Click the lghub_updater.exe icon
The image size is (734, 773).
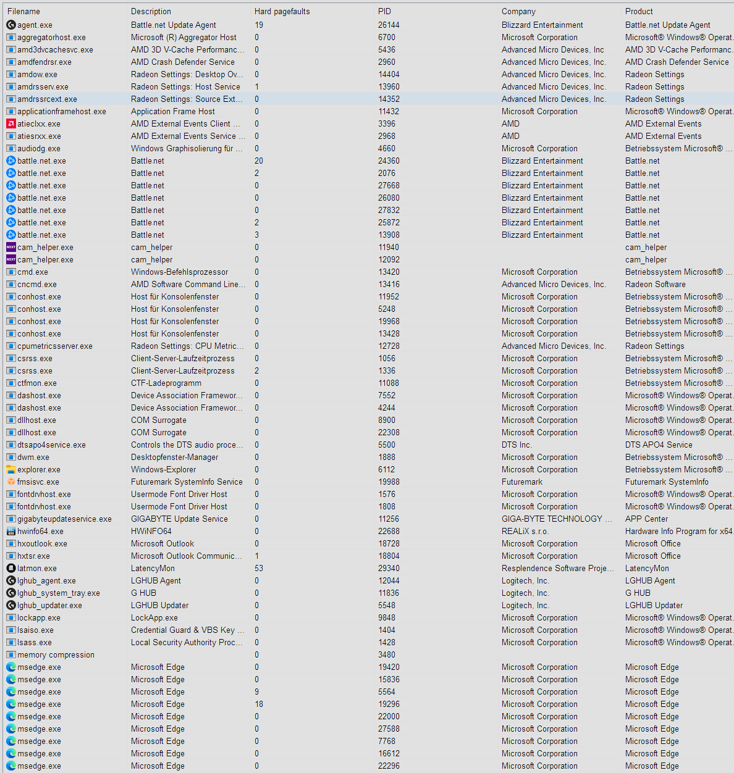click(11, 606)
